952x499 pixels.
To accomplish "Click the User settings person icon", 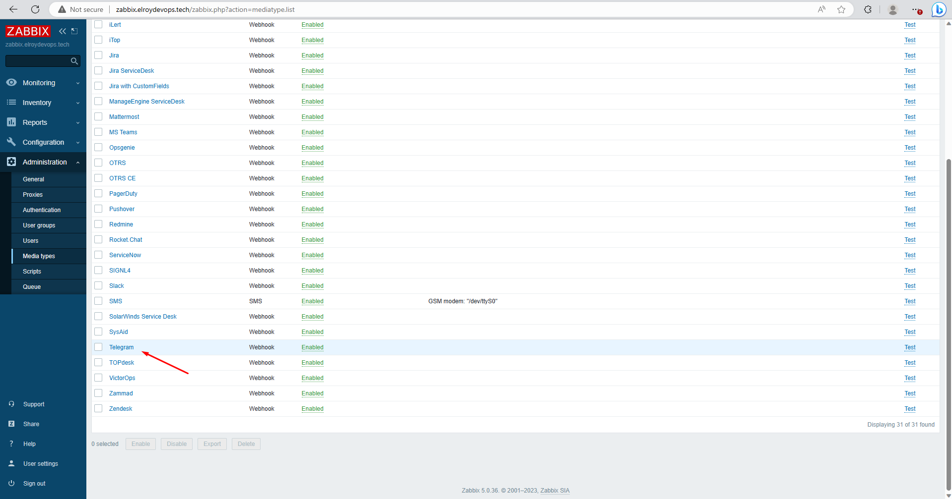I will tap(11, 464).
